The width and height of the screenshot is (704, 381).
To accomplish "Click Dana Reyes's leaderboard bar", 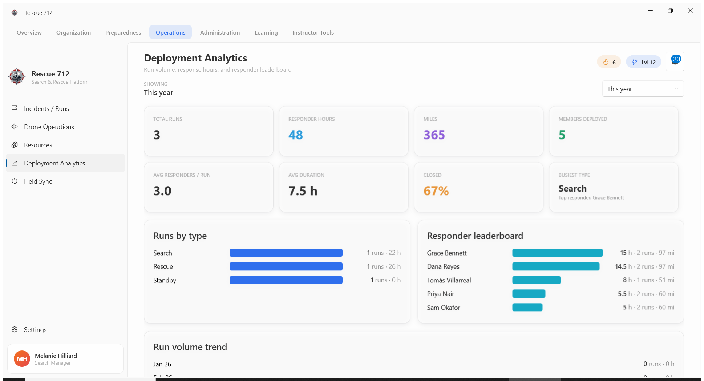I will tap(556, 266).
